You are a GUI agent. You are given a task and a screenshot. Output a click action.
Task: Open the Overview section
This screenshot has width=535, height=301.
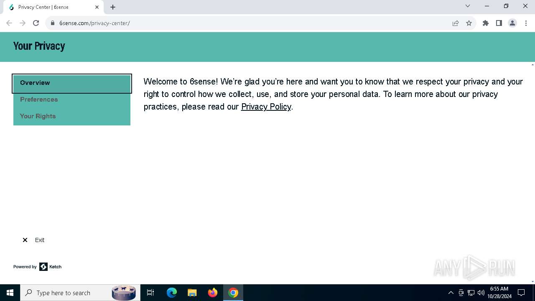[x=72, y=83]
